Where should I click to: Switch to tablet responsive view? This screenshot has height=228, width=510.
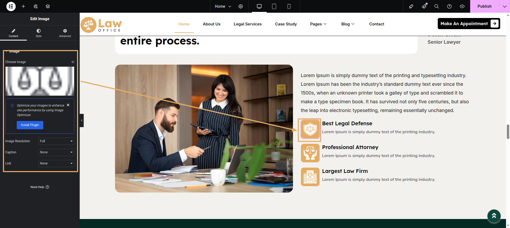[274, 6]
